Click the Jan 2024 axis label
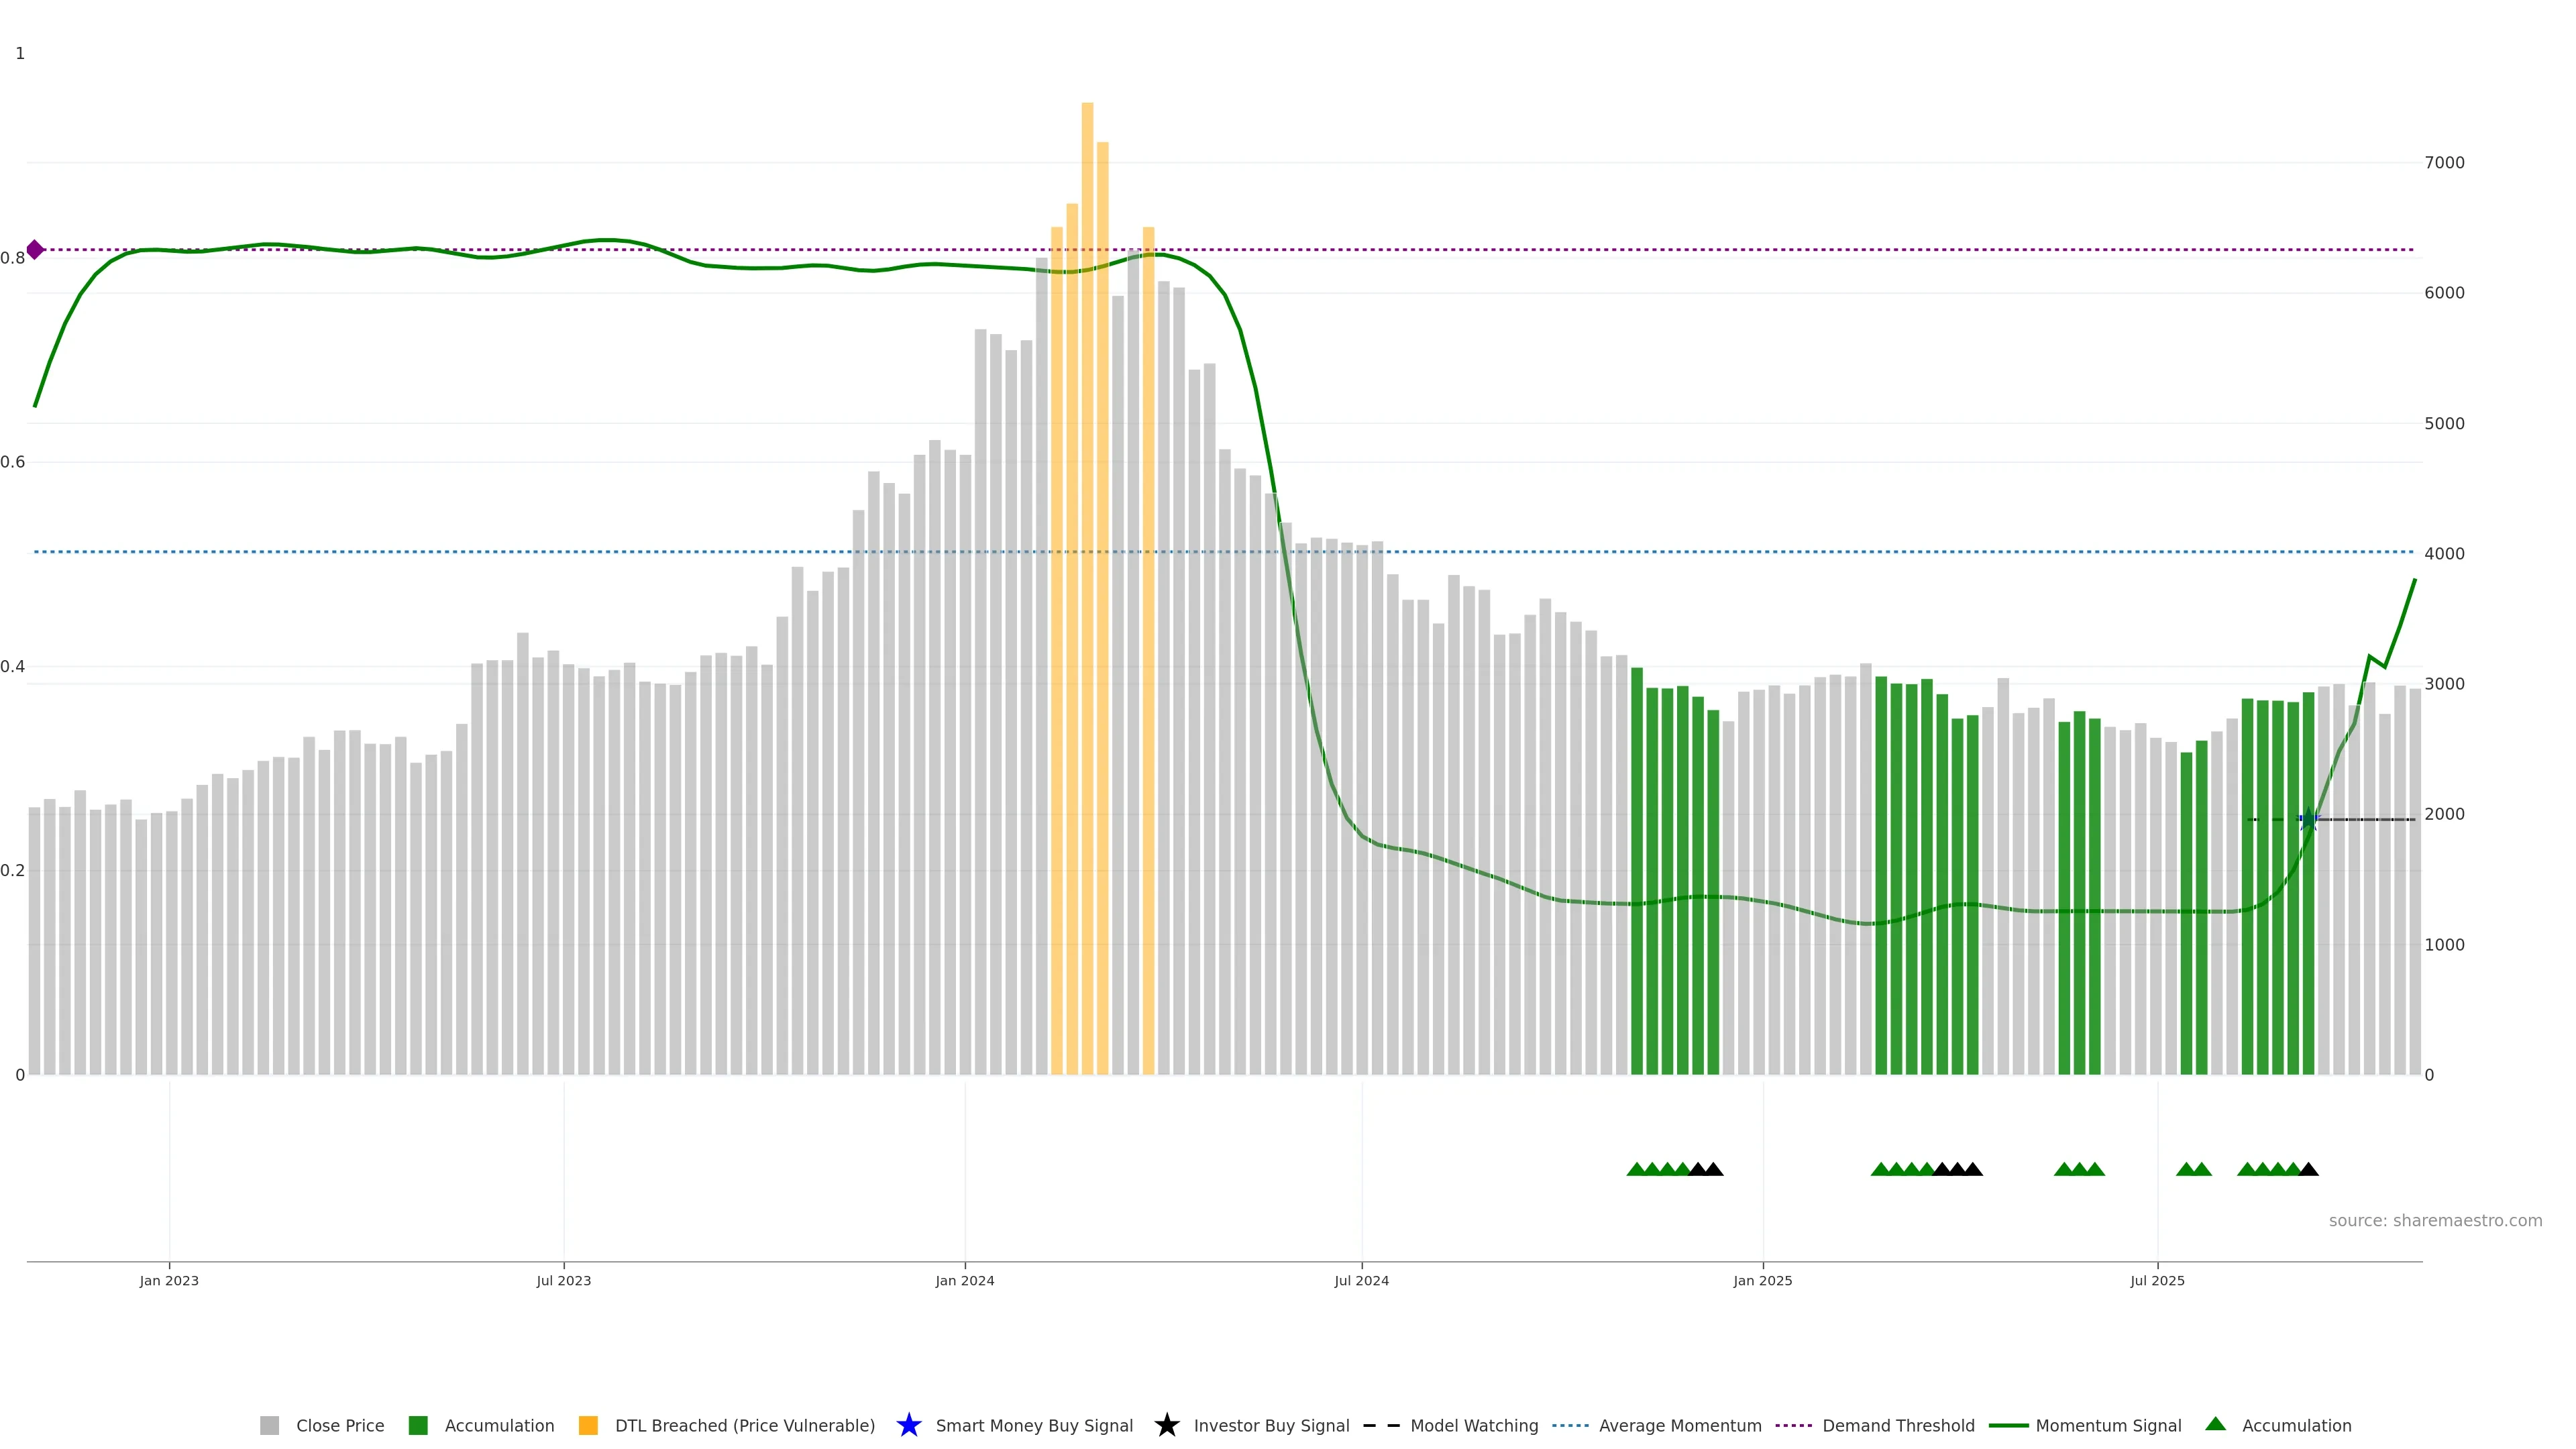2576x1449 pixels. 964,1281
